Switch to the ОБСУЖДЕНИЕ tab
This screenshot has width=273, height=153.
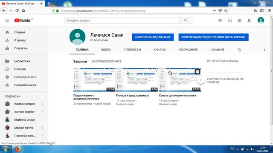[188, 50]
